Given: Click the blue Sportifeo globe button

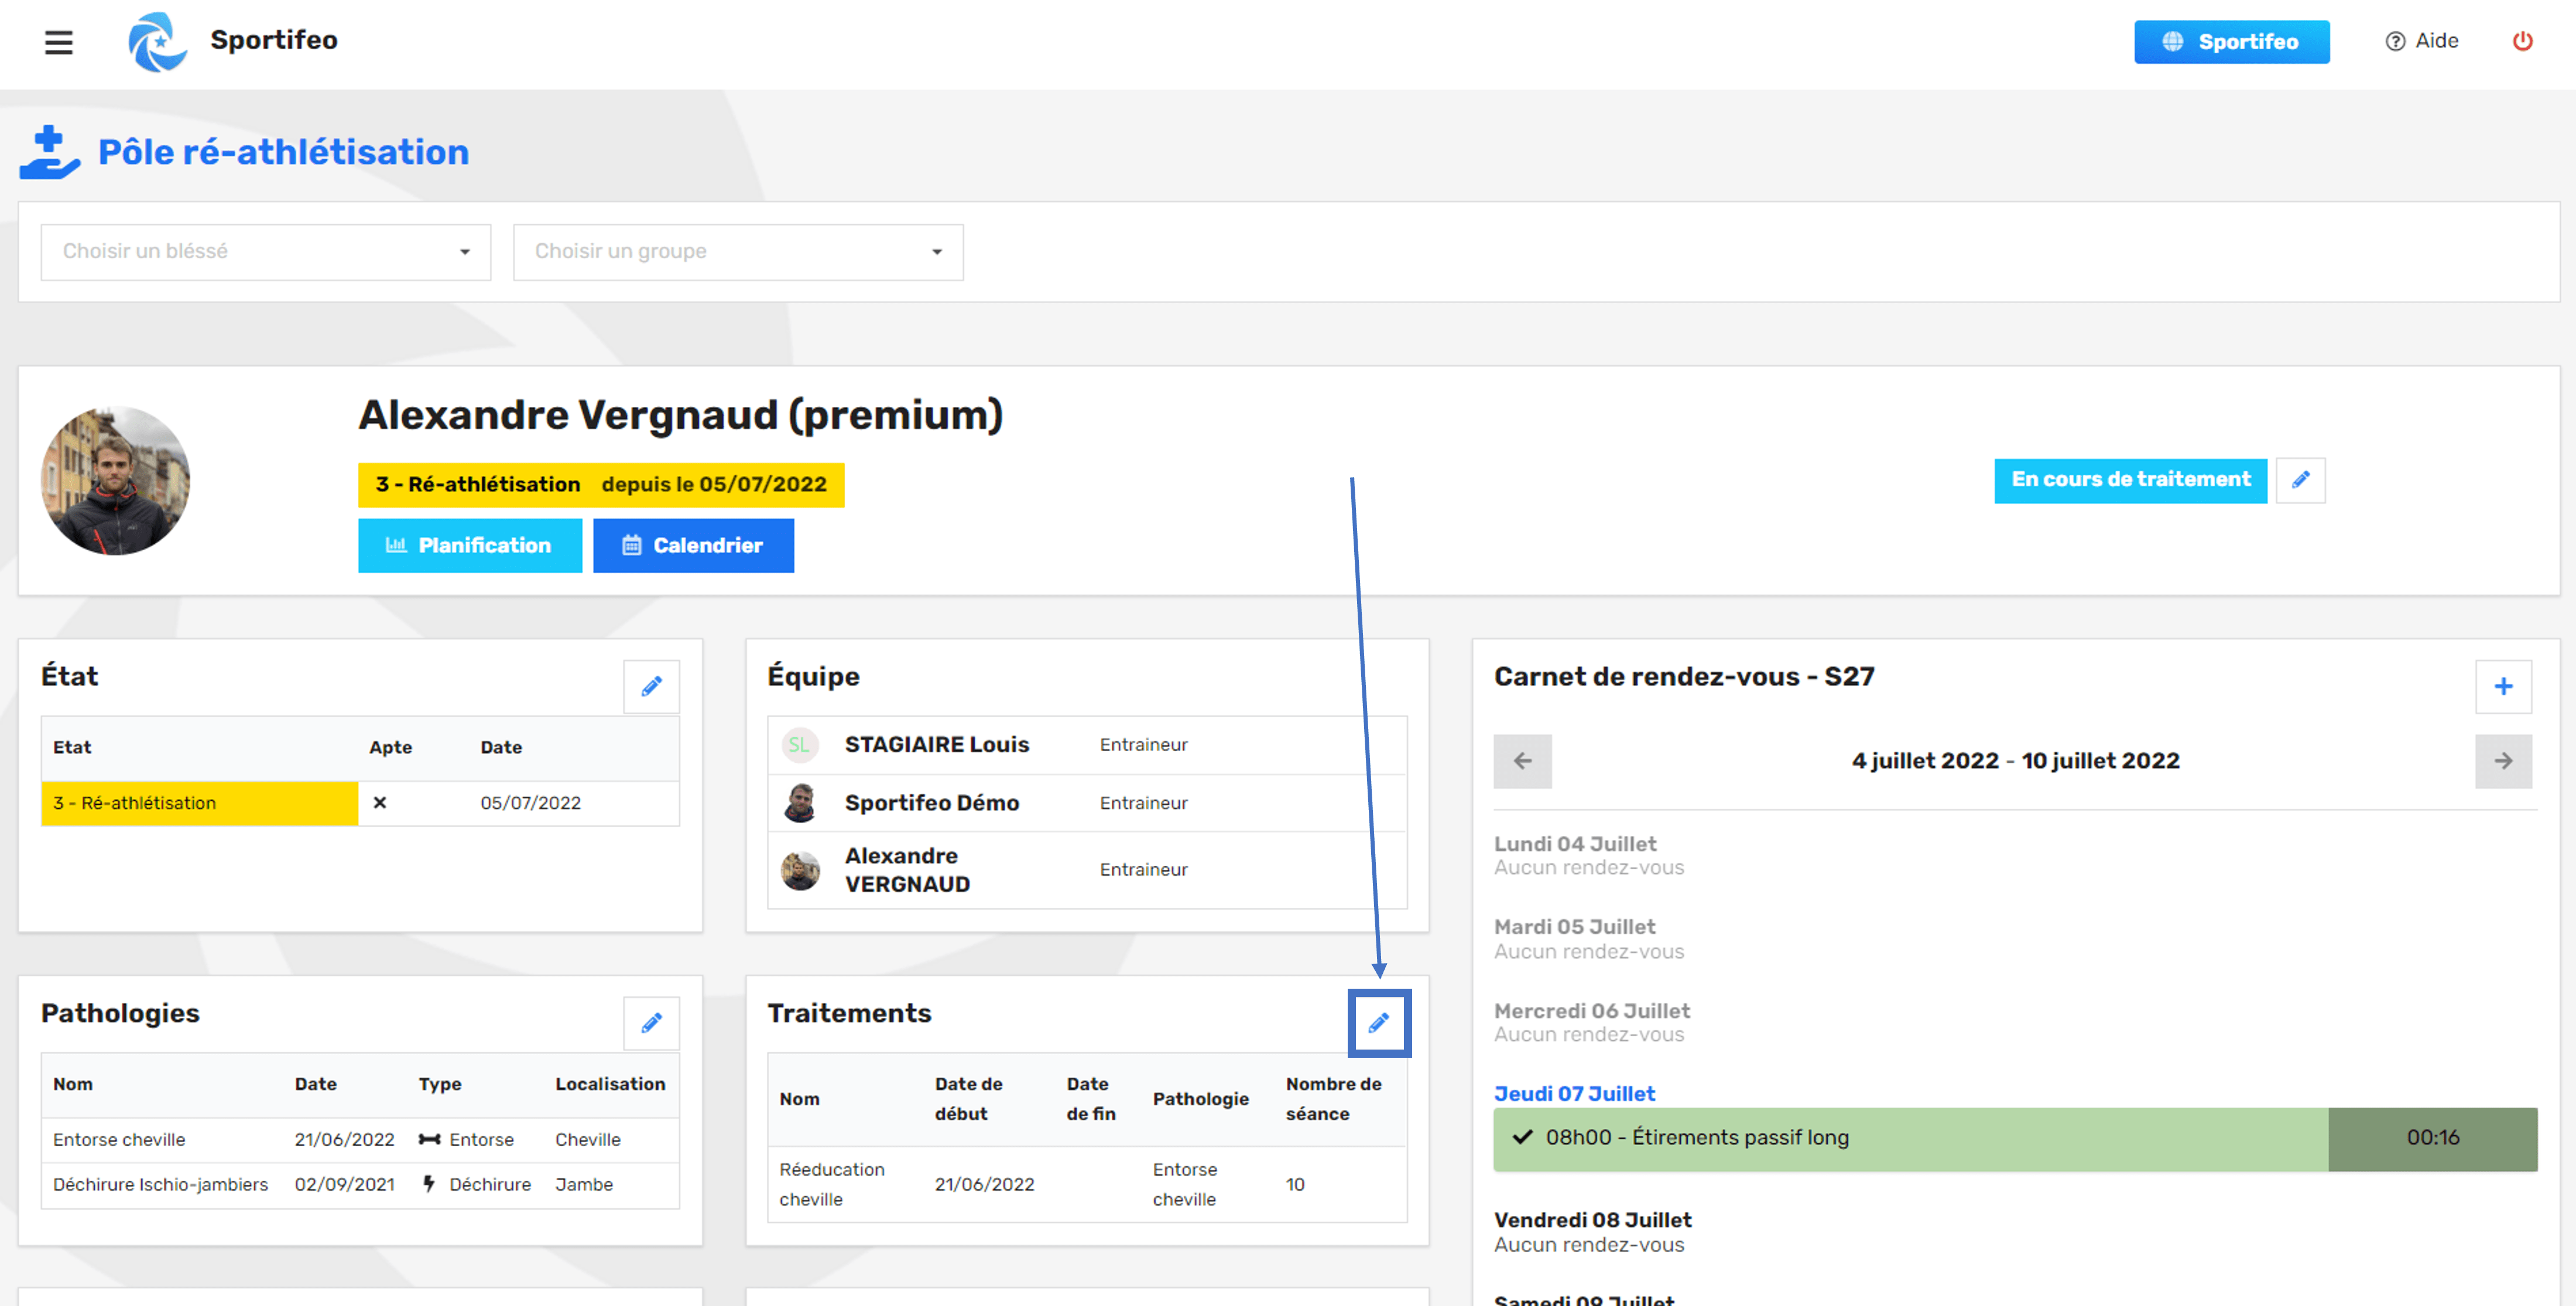Looking at the screenshot, I should (x=2231, y=42).
